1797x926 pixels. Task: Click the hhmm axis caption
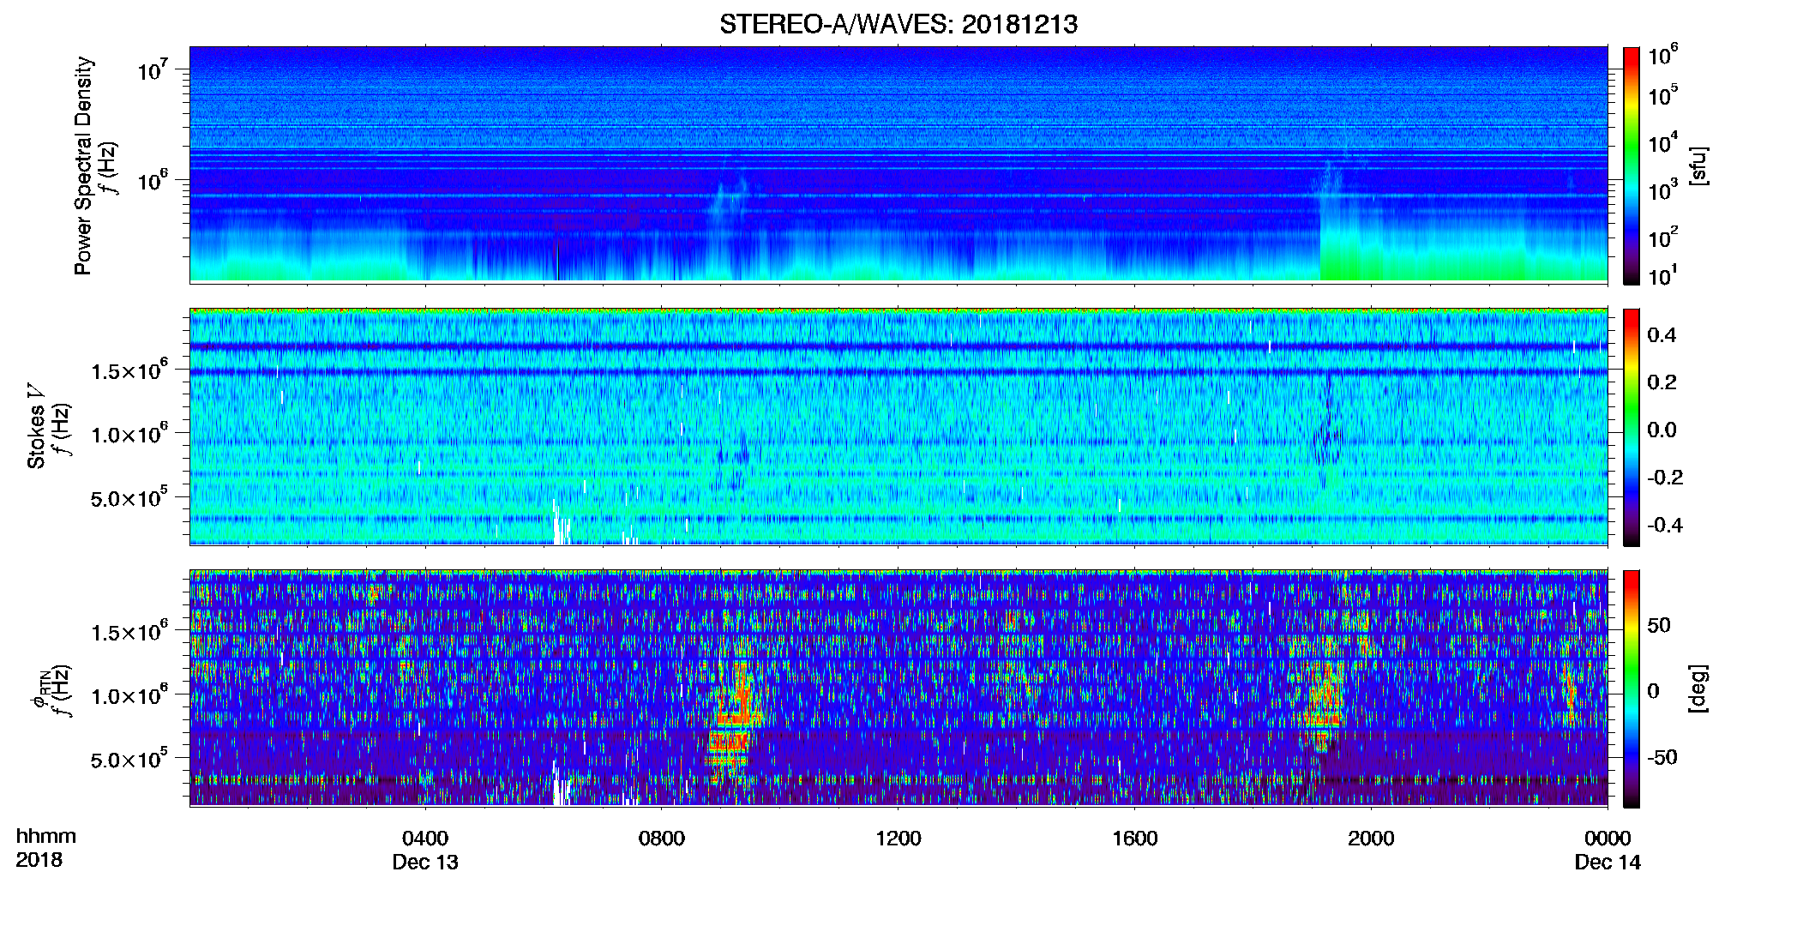coord(46,837)
